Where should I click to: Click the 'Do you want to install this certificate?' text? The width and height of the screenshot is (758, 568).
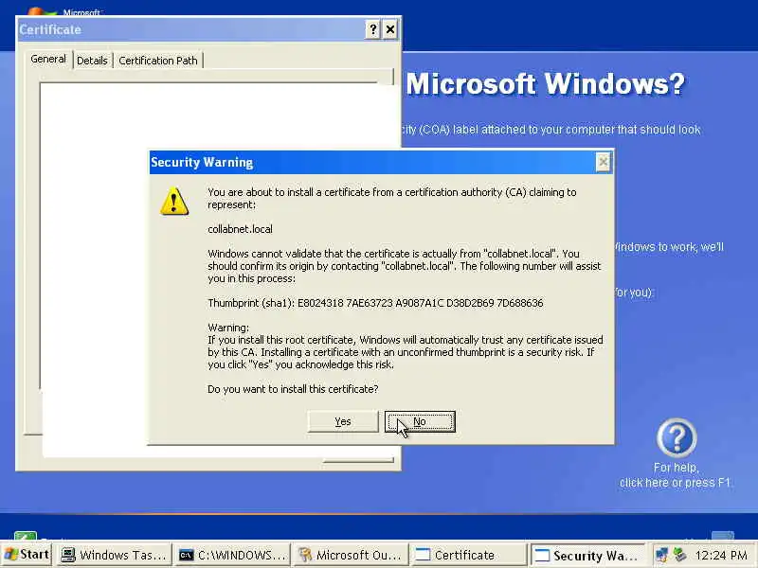coord(293,389)
